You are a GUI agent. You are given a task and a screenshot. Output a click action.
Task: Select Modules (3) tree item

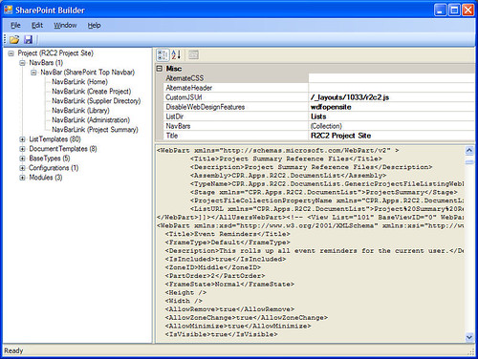(x=46, y=178)
